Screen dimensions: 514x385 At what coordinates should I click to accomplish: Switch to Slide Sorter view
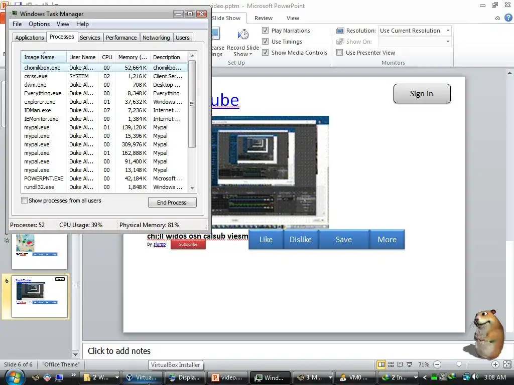click(391, 364)
